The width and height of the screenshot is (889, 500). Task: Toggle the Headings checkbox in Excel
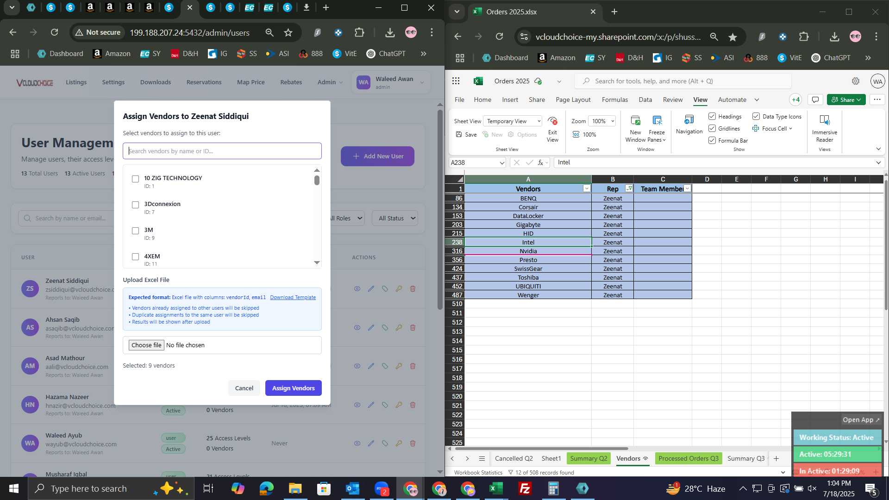(712, 116)
